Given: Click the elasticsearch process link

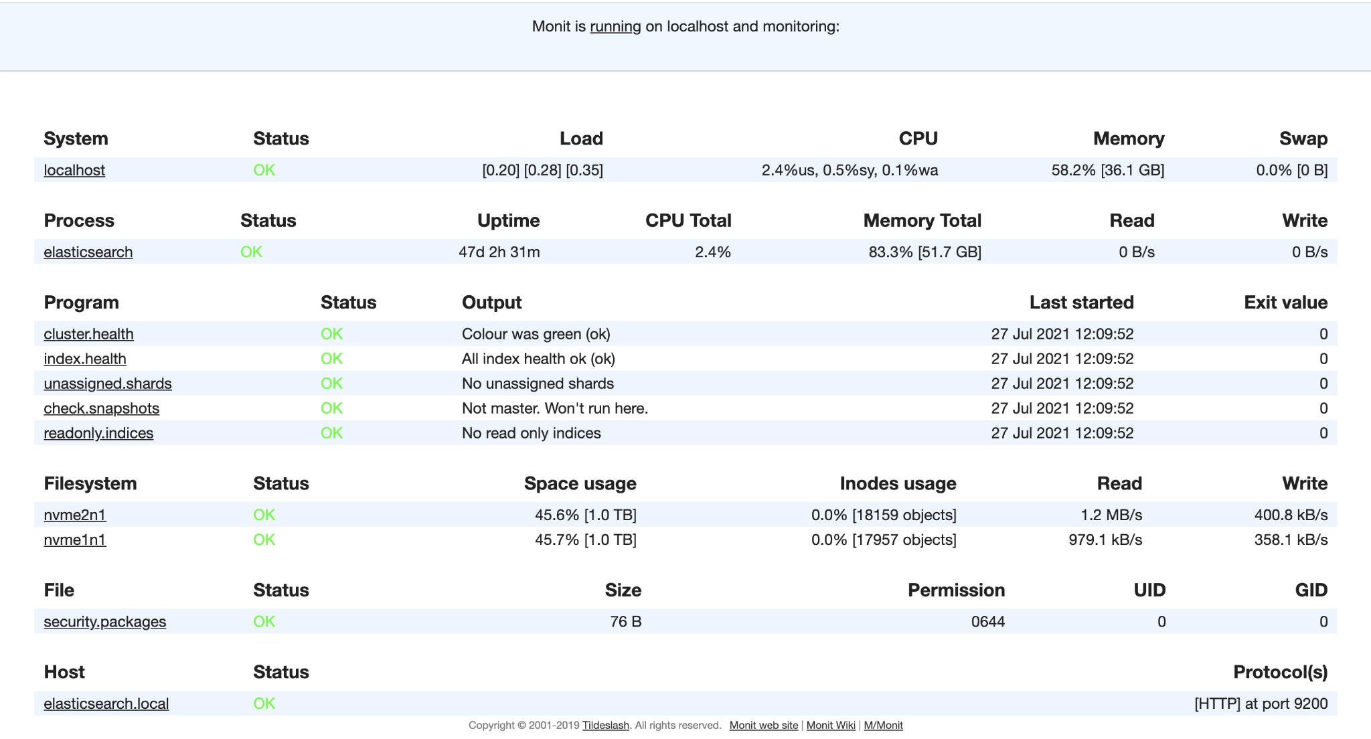Looking at the screenshot, I should (x=88, y=252).
